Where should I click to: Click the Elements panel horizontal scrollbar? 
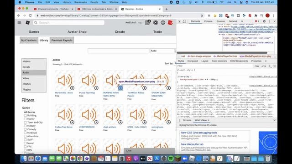pyautogui.click(x=222, y=53)
